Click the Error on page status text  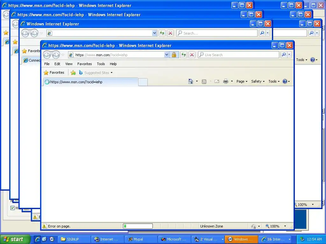[x=59, y=226]
